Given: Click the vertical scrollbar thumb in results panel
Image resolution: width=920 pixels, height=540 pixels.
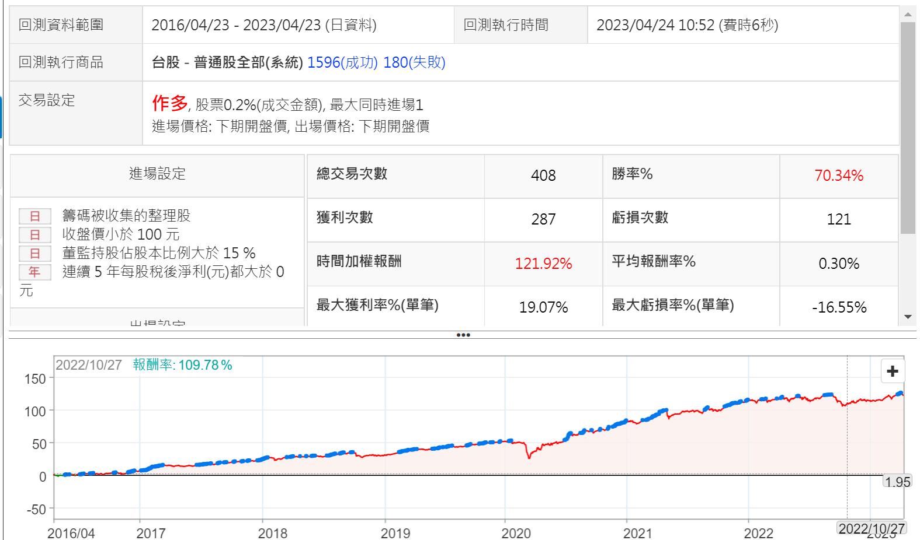Looking at the screenshot, I should click(x=908, y=128).
